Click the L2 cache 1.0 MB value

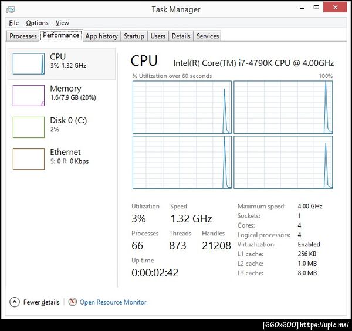click(x=307, y=264)
